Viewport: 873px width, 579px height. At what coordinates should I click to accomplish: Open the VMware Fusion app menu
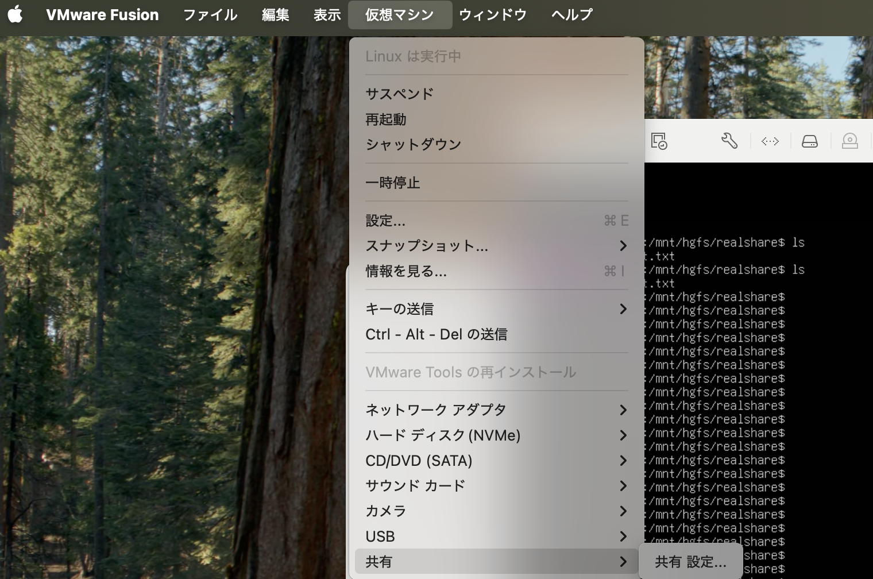coord(102,14)
